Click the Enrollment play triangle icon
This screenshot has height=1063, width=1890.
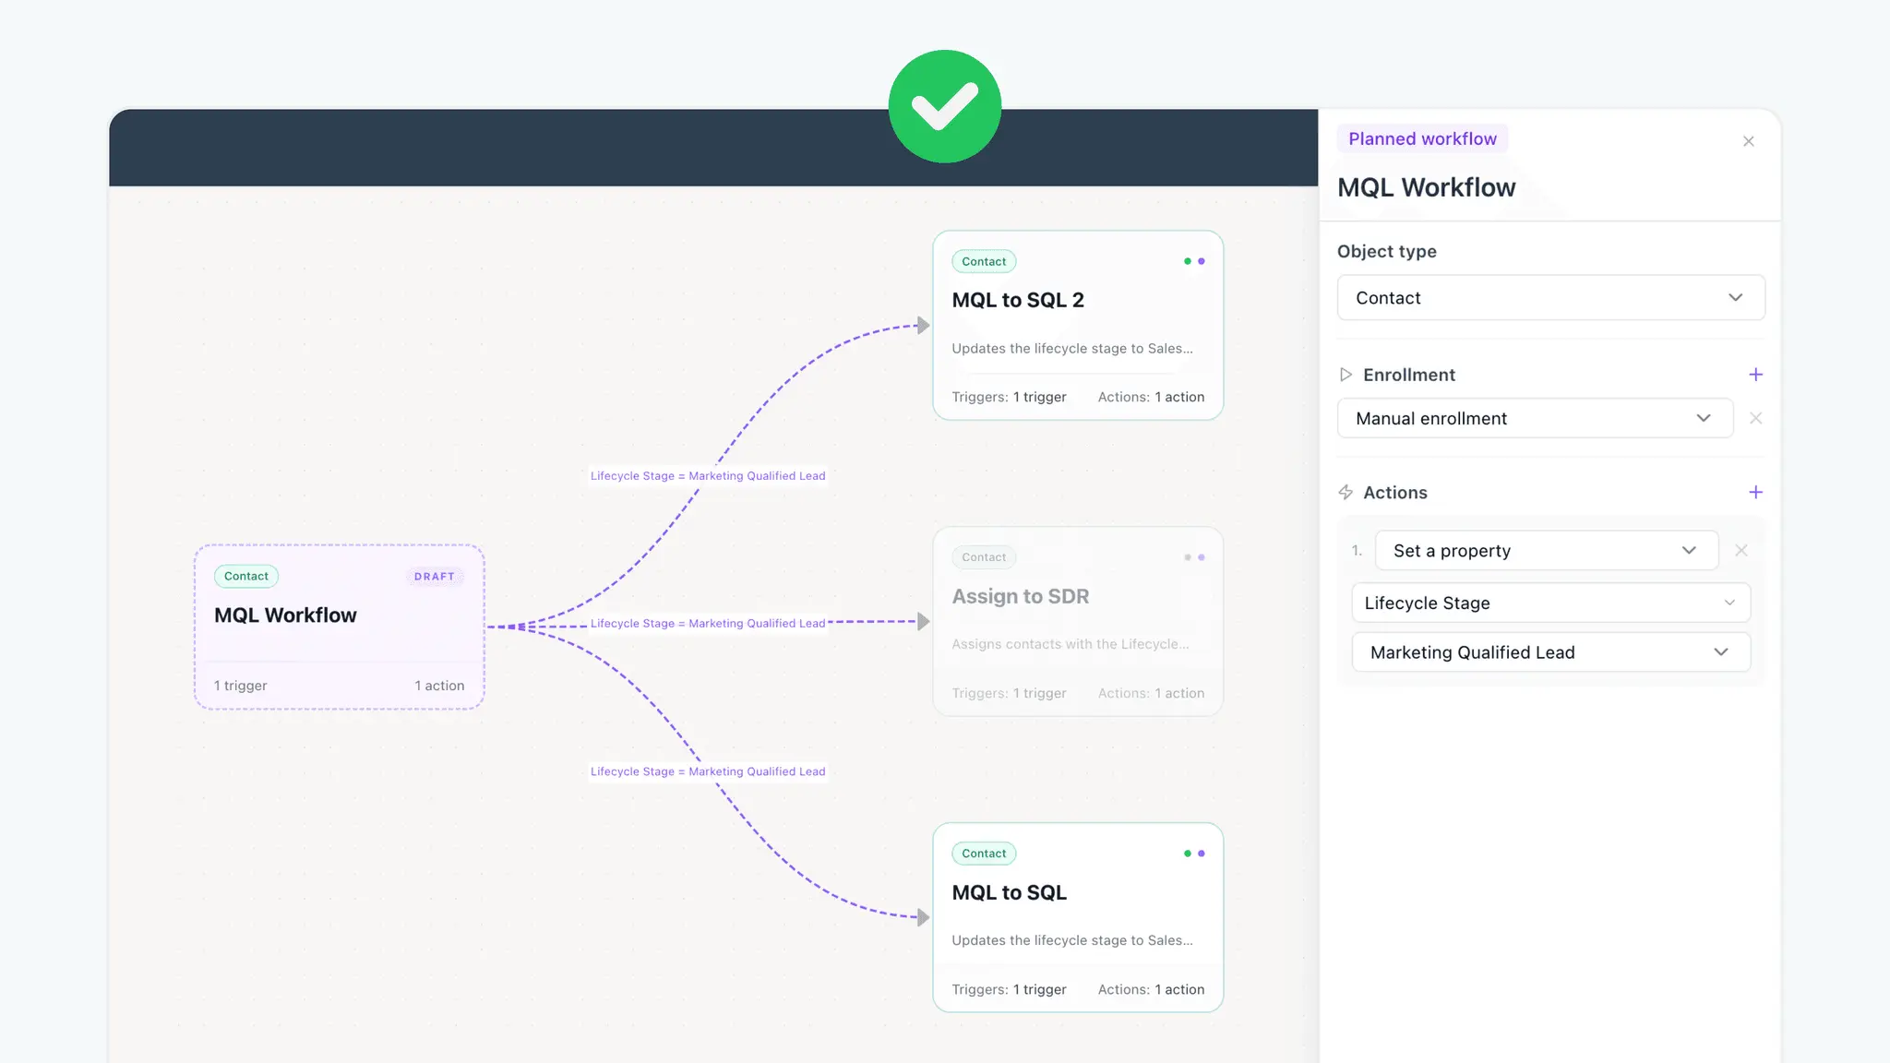[1346, 375]
